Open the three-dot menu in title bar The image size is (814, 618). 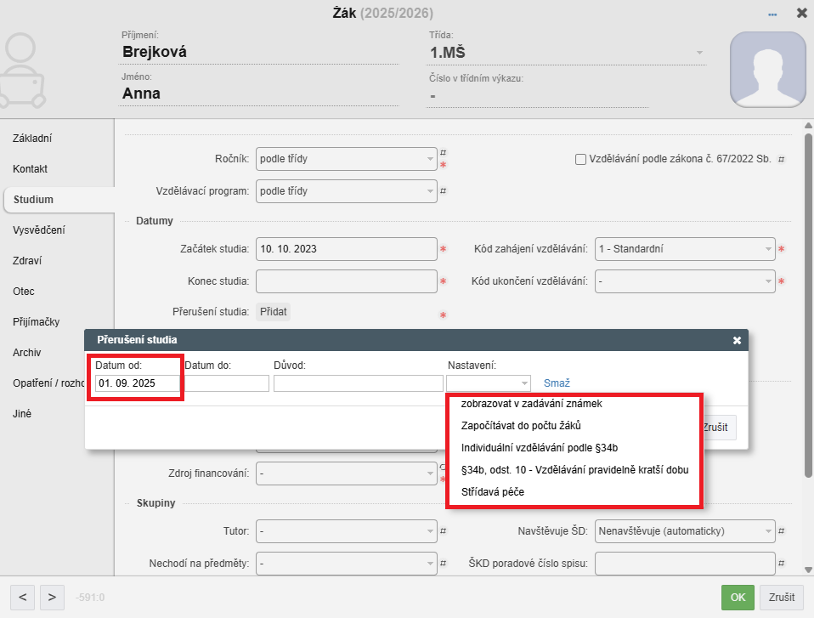click(772, 14)
